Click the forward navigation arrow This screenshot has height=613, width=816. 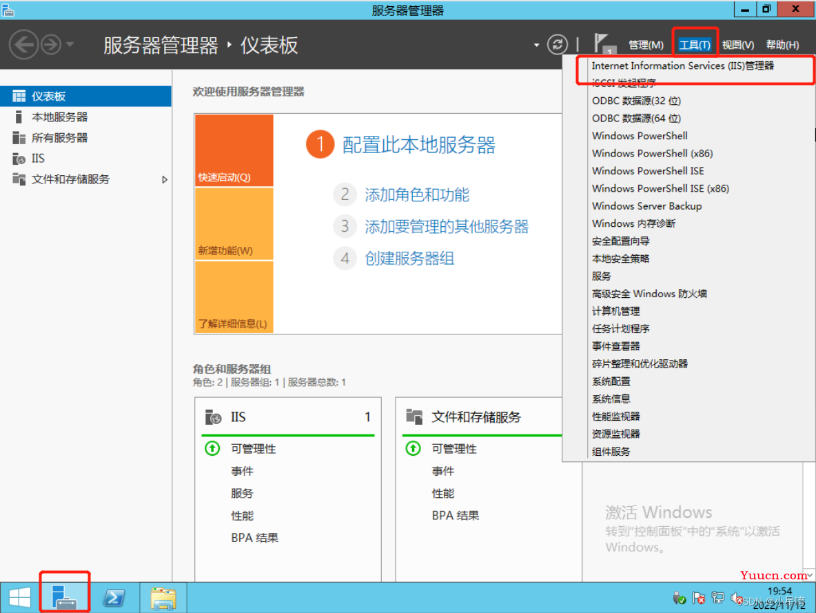(51, 45)
